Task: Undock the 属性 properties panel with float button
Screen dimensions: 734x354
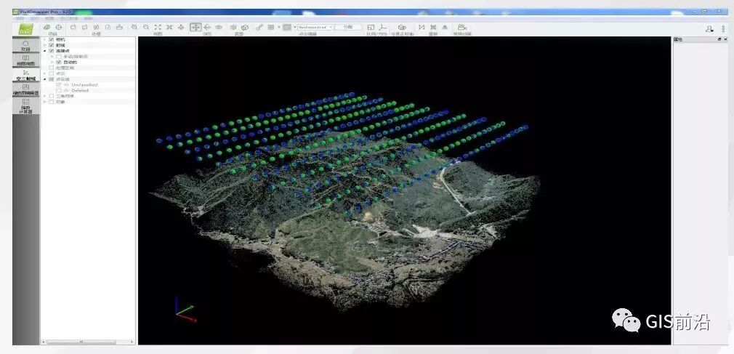Action: click(x=719, y=39)
